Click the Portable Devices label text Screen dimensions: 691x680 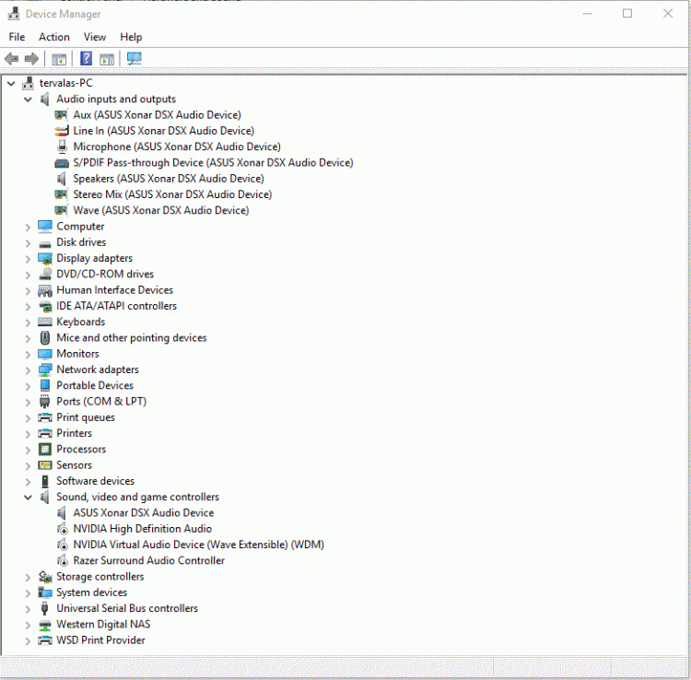click(x=95, y=386)
